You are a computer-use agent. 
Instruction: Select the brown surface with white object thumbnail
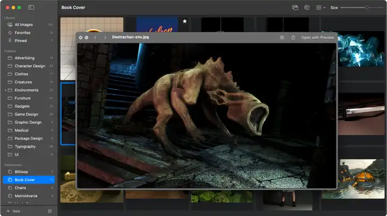pyautogui.click(x=361, y=114)
